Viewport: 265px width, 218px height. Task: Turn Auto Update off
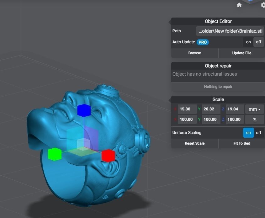click(x=259, y=42)
